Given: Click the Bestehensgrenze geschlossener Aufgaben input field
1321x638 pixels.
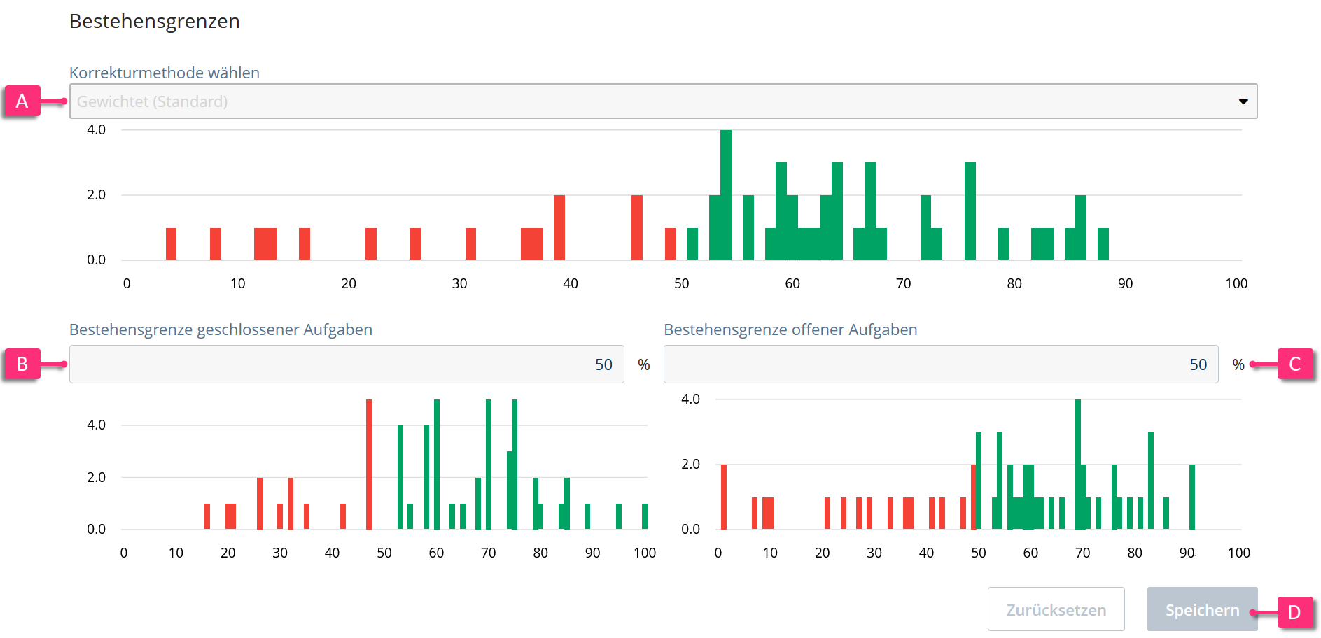Looking at the screenshot, I should pyautogui.click(x=347, y=364).
